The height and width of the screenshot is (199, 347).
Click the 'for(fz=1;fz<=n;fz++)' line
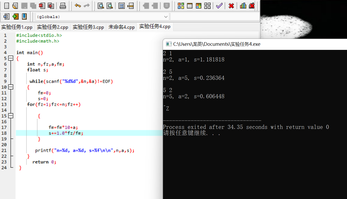54,104
